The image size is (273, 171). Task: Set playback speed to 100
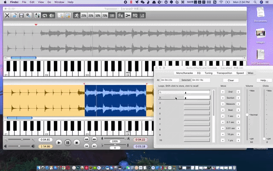click(112, 15)
